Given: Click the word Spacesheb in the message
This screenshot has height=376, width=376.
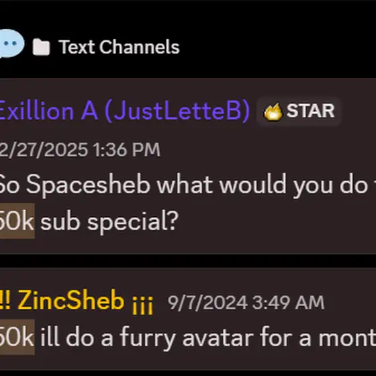Looking at the screenshot, I should click(88, 185).
